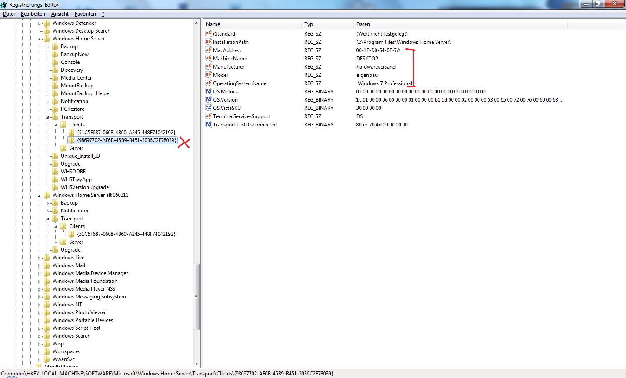The height and width of the screenshot is (378, 626).
Task: Select the Windows Media Player NSS key
Action: tap(84, 289)
